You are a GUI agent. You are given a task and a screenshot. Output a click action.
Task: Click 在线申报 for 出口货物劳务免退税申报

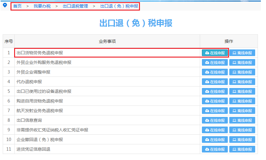tap(215, 53)
